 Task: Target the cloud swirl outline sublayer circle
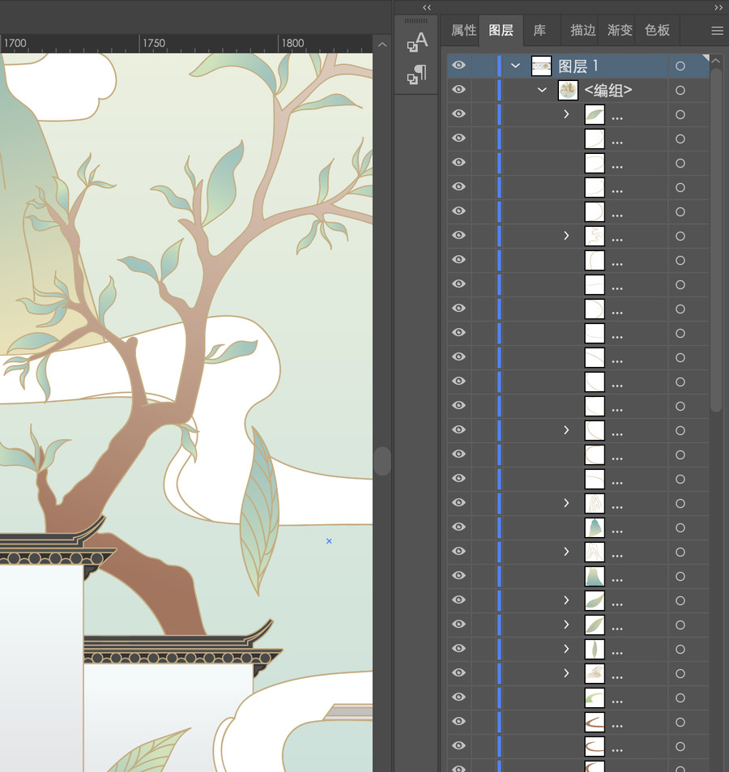(x=680, y=236)
